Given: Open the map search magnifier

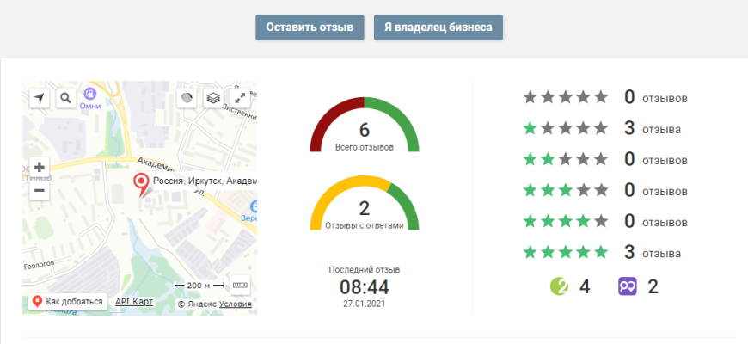Looking at the screenshot, I should pos(65,98).
